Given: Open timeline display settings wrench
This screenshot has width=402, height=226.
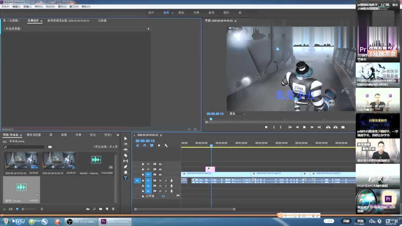Looking at the screenshot, I should pyautogui.click(x=166, y=146).
